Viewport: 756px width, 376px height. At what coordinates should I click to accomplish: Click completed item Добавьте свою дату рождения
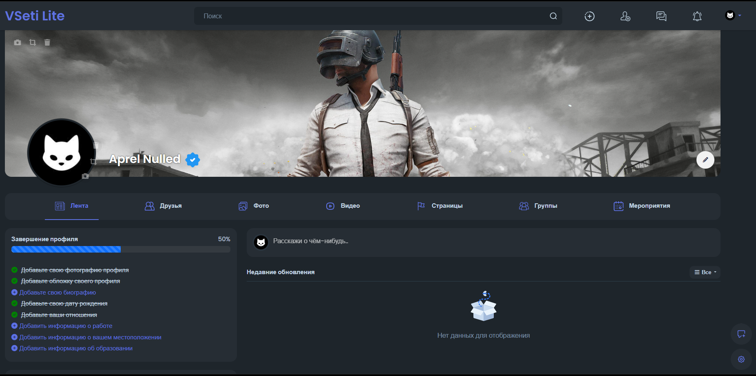point(64,303)
